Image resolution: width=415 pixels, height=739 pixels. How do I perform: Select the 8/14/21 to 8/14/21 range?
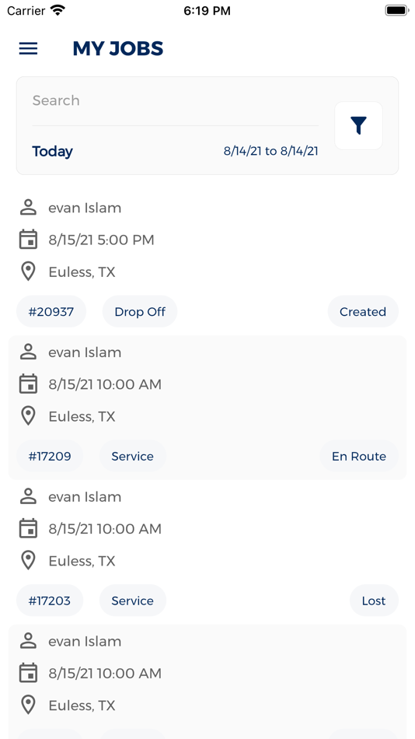point(271,151)
